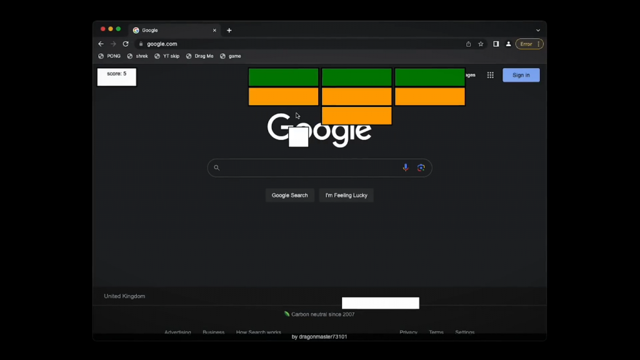Screen dimensions: 640x360
Task: Click the I'm Feeling Lucky button
Action: (x=346, y=195)
